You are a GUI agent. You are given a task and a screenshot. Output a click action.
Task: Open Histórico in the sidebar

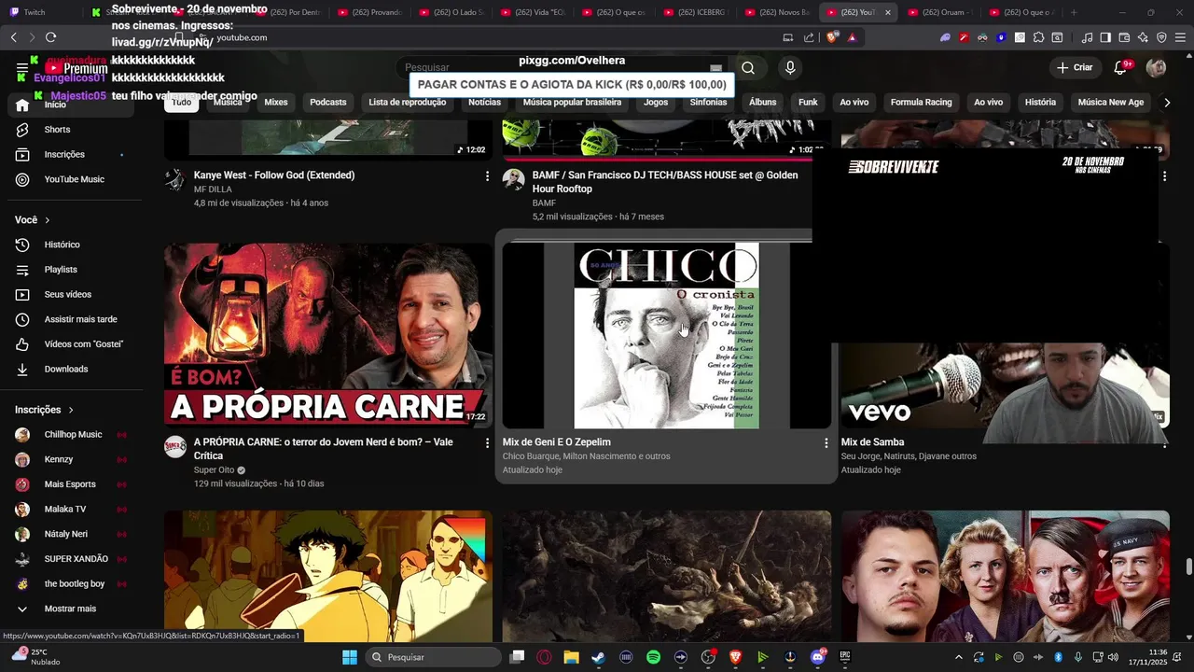tap(73, 245)
